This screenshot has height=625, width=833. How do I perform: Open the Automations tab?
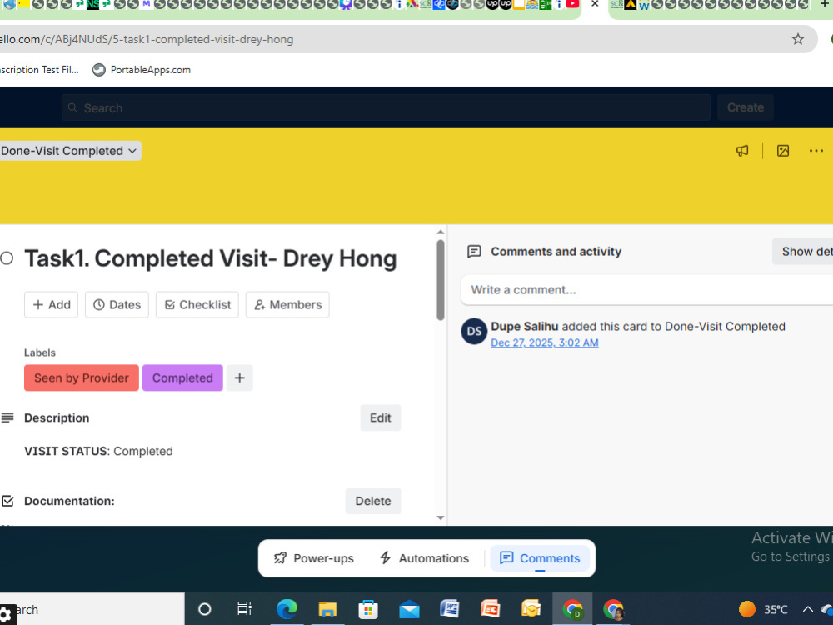coord(424,558)
